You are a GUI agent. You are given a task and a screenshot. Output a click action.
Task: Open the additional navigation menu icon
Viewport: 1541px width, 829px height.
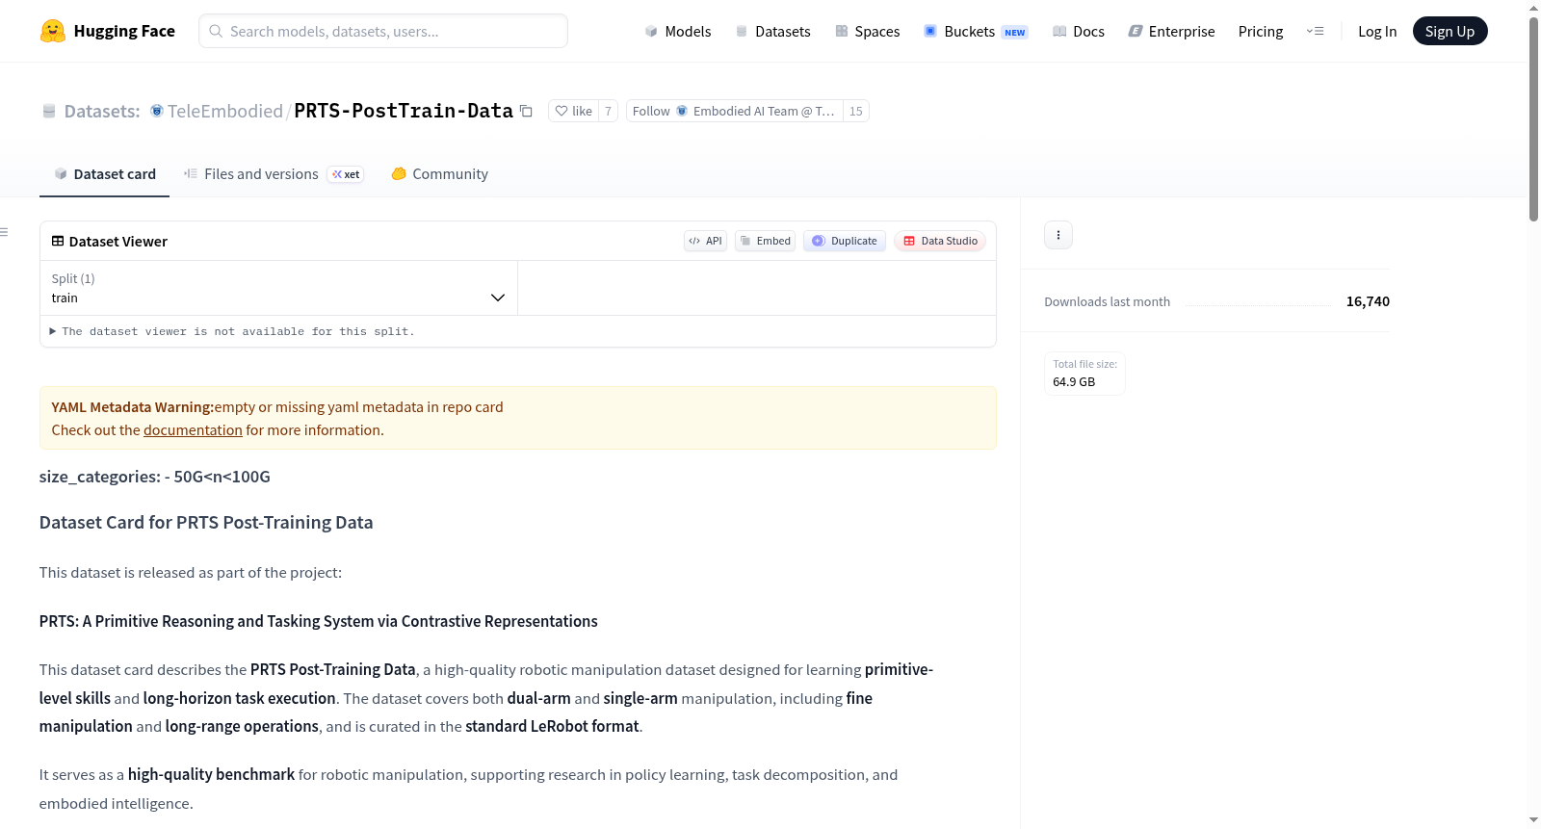point(1315,31)
